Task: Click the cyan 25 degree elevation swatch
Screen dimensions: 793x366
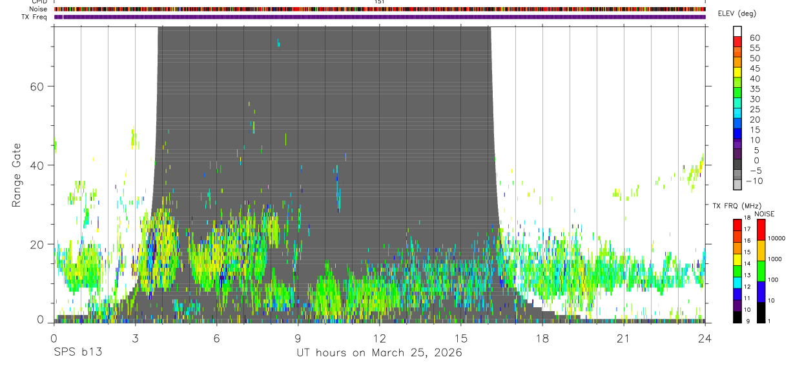Action: click(x=737, y=113)
